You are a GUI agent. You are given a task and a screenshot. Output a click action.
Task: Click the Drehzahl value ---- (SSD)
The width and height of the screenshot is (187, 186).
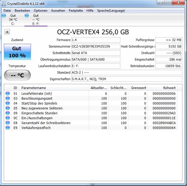(169, 53)
